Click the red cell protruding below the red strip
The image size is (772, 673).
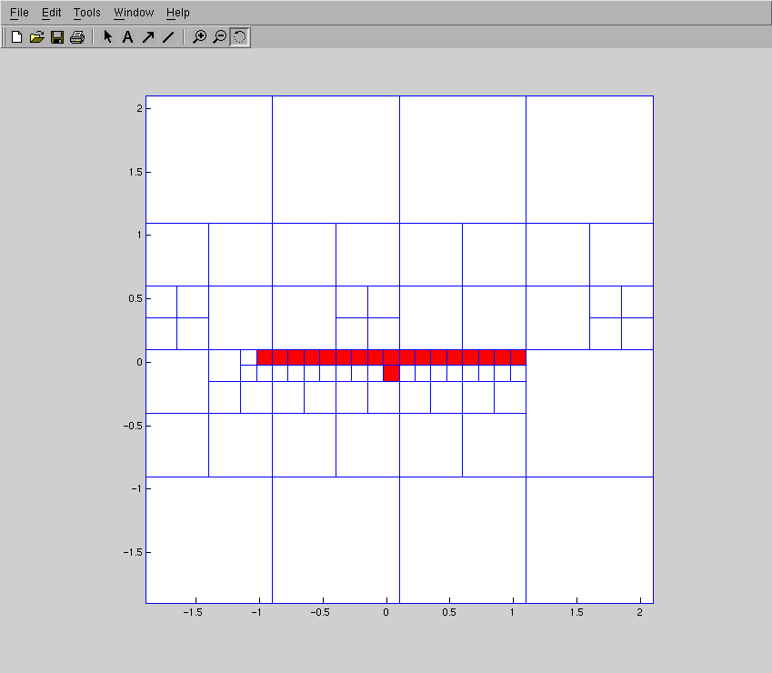click(391, 373)
